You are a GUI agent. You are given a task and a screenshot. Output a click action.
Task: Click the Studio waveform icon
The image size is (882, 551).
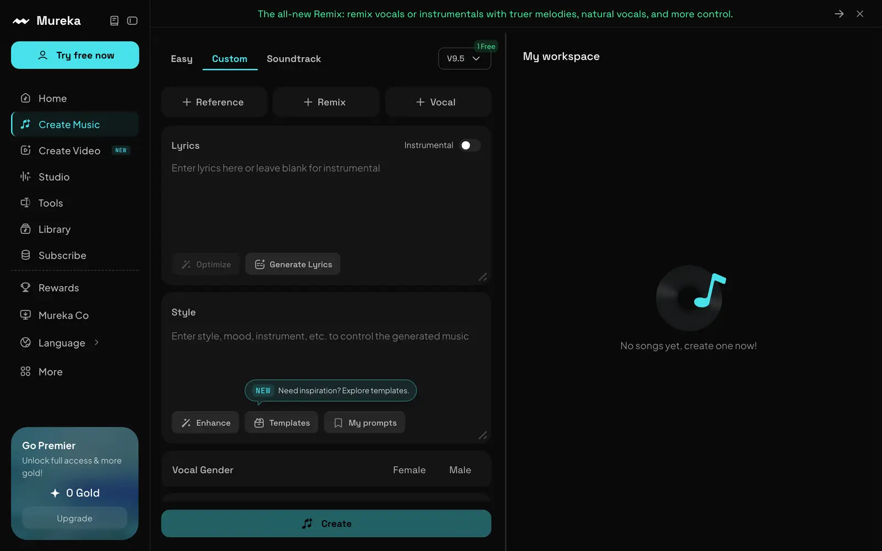25,176
